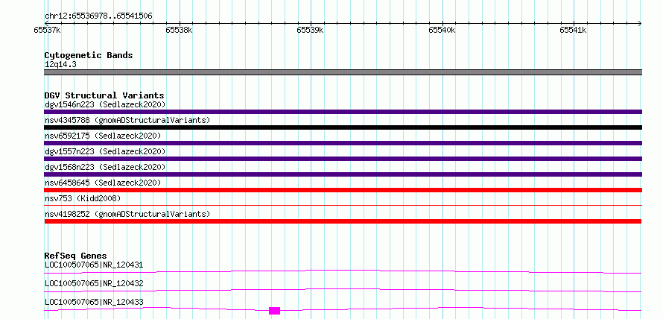Click the magenta exon block on NR_120433

point(274,311)
